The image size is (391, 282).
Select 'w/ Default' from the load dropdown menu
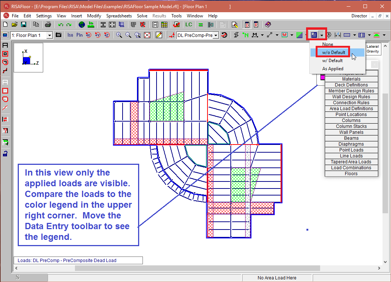point(332,61)
